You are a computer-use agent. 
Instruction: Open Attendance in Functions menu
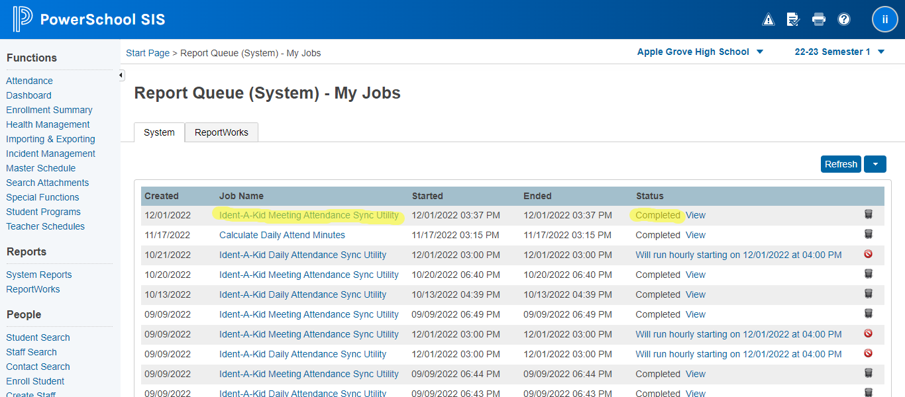(x=29, y=81)
